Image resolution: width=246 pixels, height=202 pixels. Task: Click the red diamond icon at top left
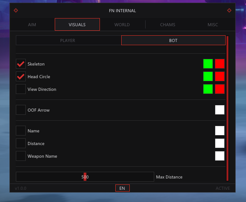[16, 10]
